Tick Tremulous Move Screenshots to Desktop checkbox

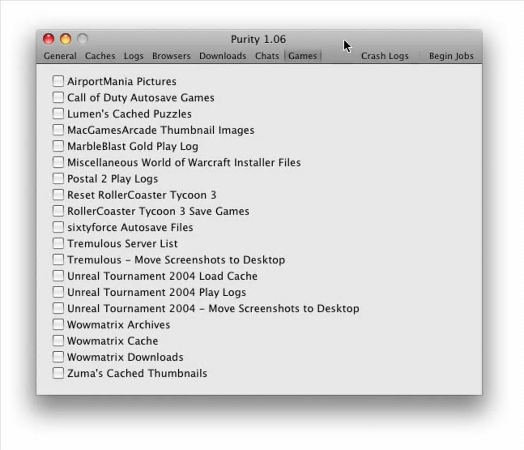[58, 260]
